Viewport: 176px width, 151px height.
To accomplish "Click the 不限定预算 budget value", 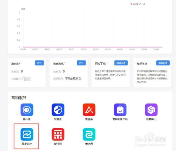I will click(x=71, y=78).
